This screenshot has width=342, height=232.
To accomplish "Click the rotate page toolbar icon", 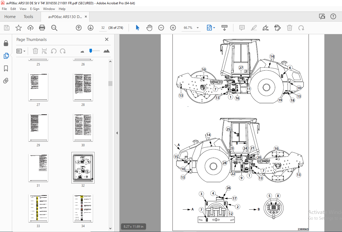I will 301,28.
